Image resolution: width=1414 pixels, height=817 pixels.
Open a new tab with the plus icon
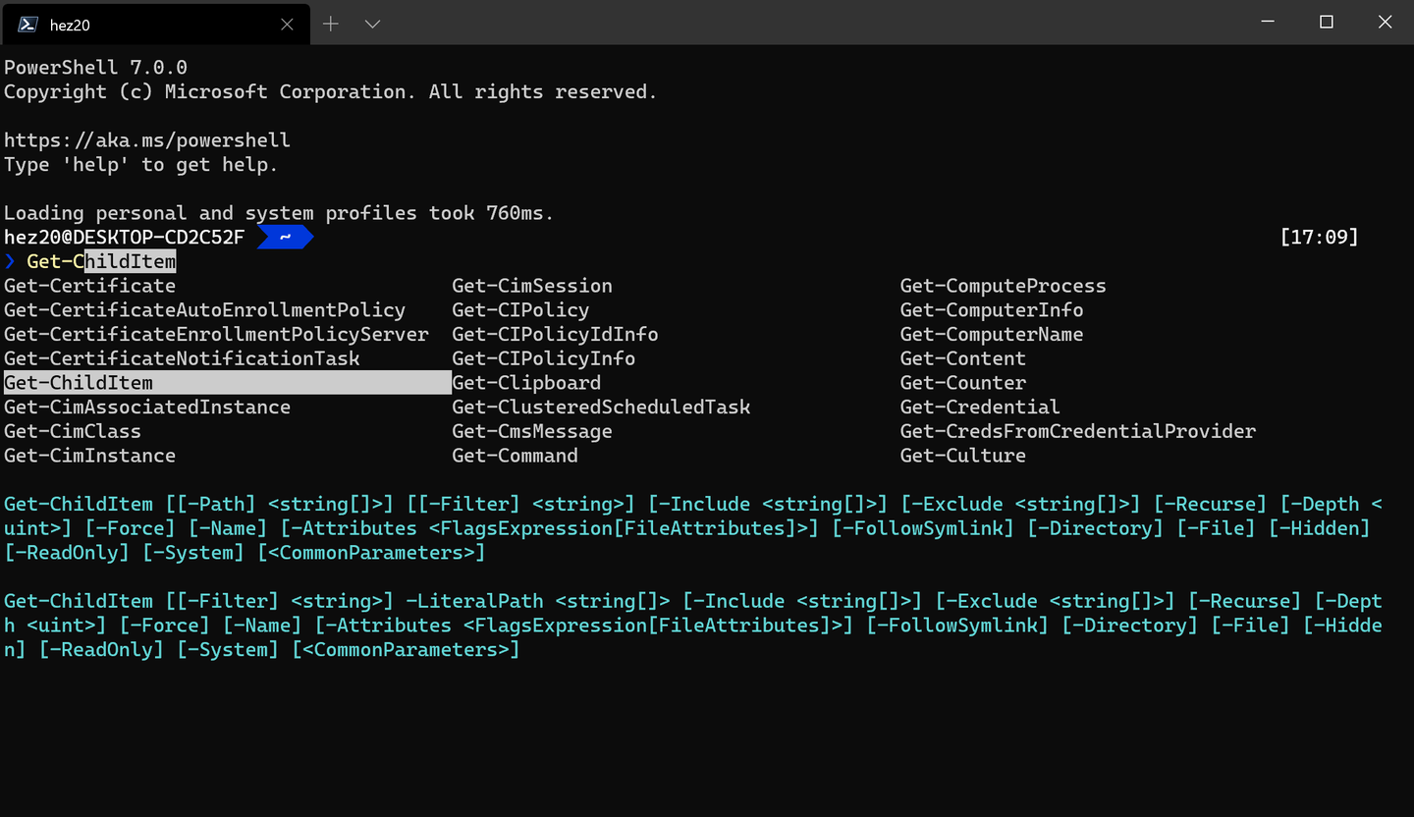pos(331,24)
